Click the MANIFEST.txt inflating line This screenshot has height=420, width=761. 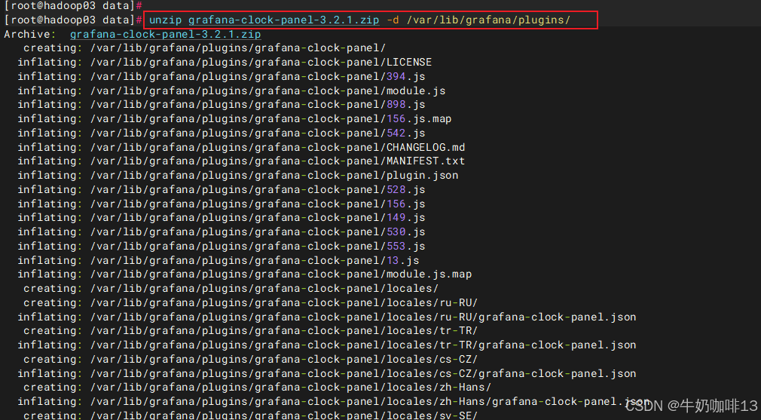[241, 161]
